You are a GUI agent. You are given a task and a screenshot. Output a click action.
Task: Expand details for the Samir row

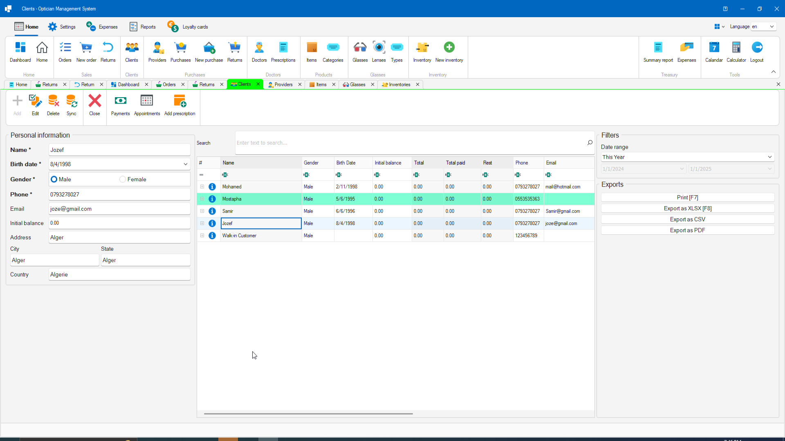pos(202,211)
